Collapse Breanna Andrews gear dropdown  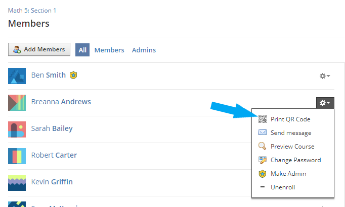coord(324,103)
